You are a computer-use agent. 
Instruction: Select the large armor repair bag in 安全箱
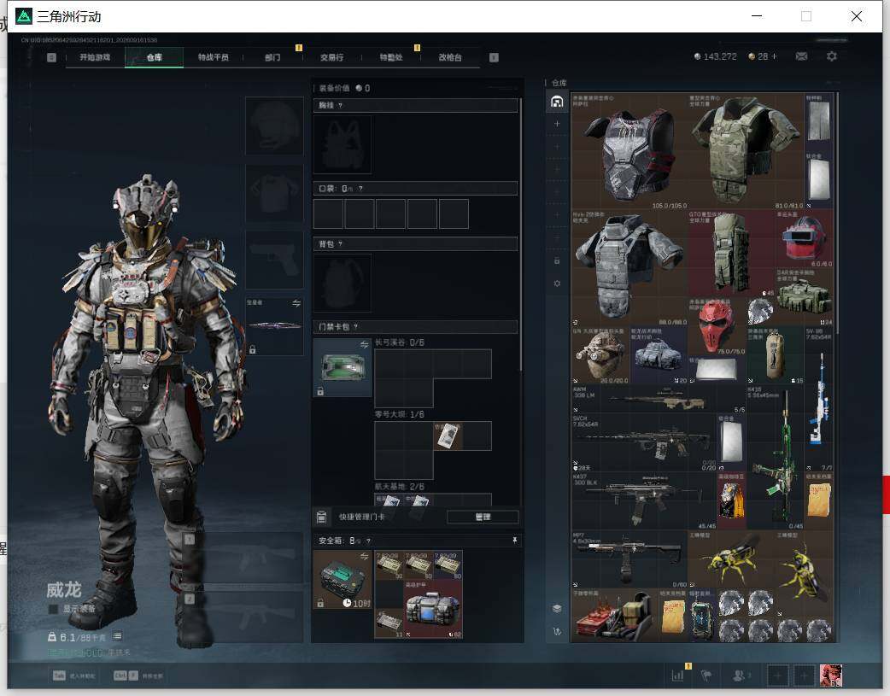pos(433,609)
